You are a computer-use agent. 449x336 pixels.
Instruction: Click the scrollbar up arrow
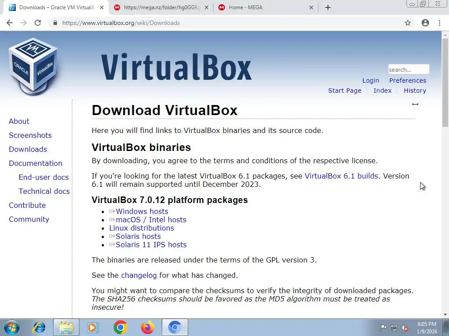[x=445, y=35]
